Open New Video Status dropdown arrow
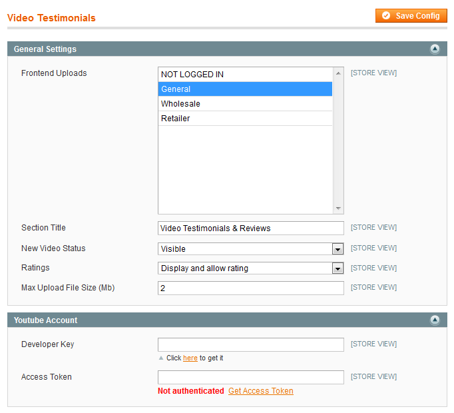This screenshot has width=454, height=413. [338, 249]
